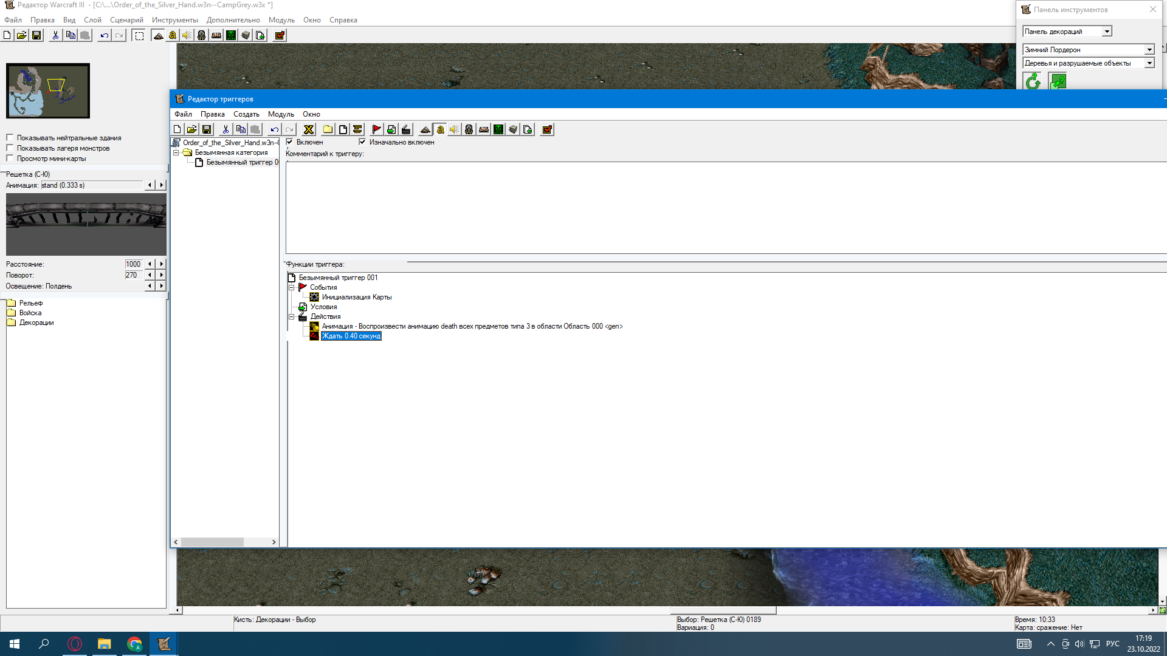Open the 'Панель декораций' dropdown
1167x656 pixels.
click(x=1107, y=32)
